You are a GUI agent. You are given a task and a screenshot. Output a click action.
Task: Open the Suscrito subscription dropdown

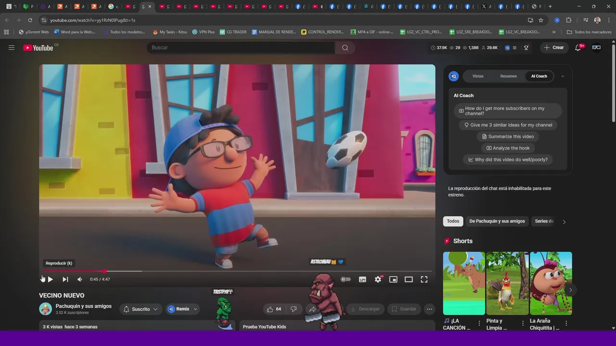pyautogui.click(x=141, y=309)
